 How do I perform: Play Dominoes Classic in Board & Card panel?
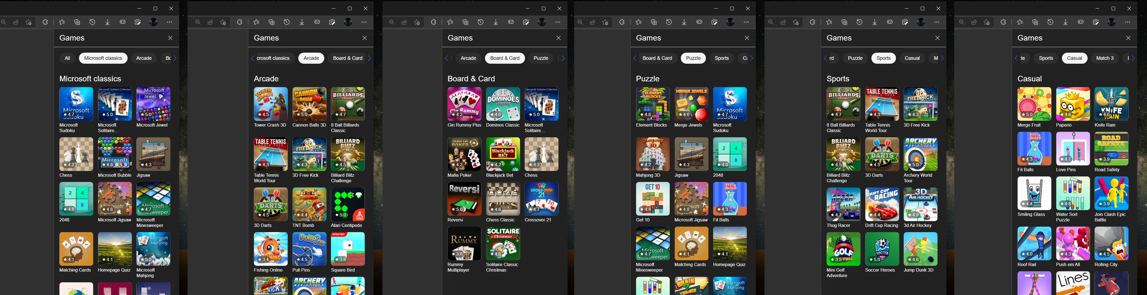point(503,107)
